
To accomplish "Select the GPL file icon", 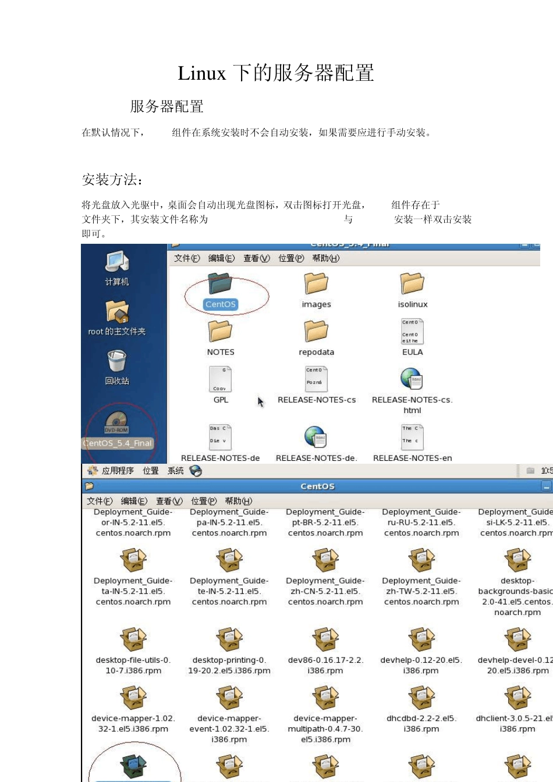I will click(x=221, y=379).
